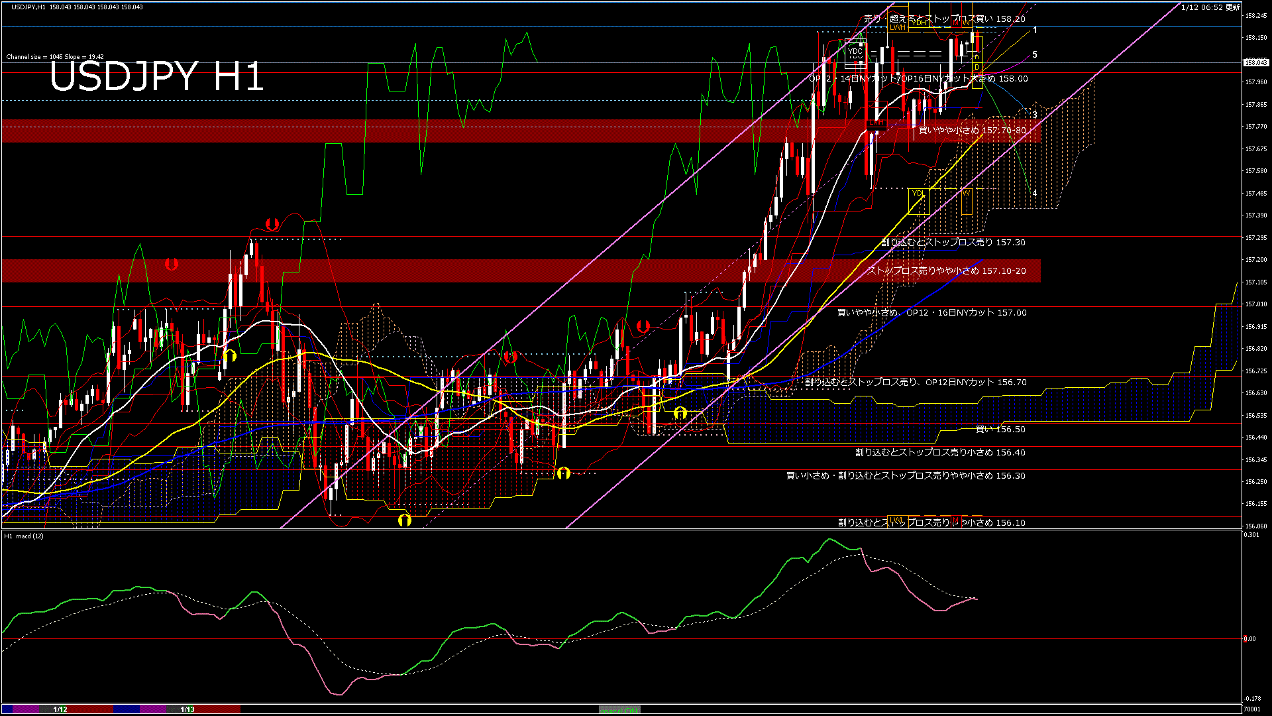Select the orange LWH level tag
The height and width of the screenshot is (716, 1272).
(898, 28)
